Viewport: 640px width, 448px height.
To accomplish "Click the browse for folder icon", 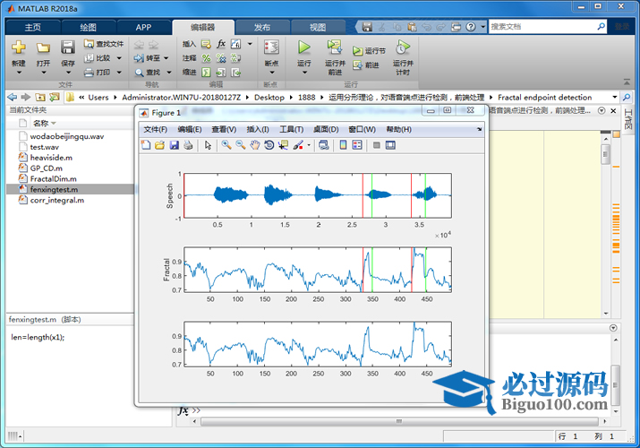I will (x=55, y=97).
